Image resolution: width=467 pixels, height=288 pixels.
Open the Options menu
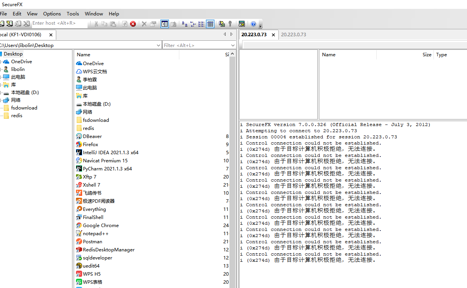pyautogui.click(x=52, y=13)
